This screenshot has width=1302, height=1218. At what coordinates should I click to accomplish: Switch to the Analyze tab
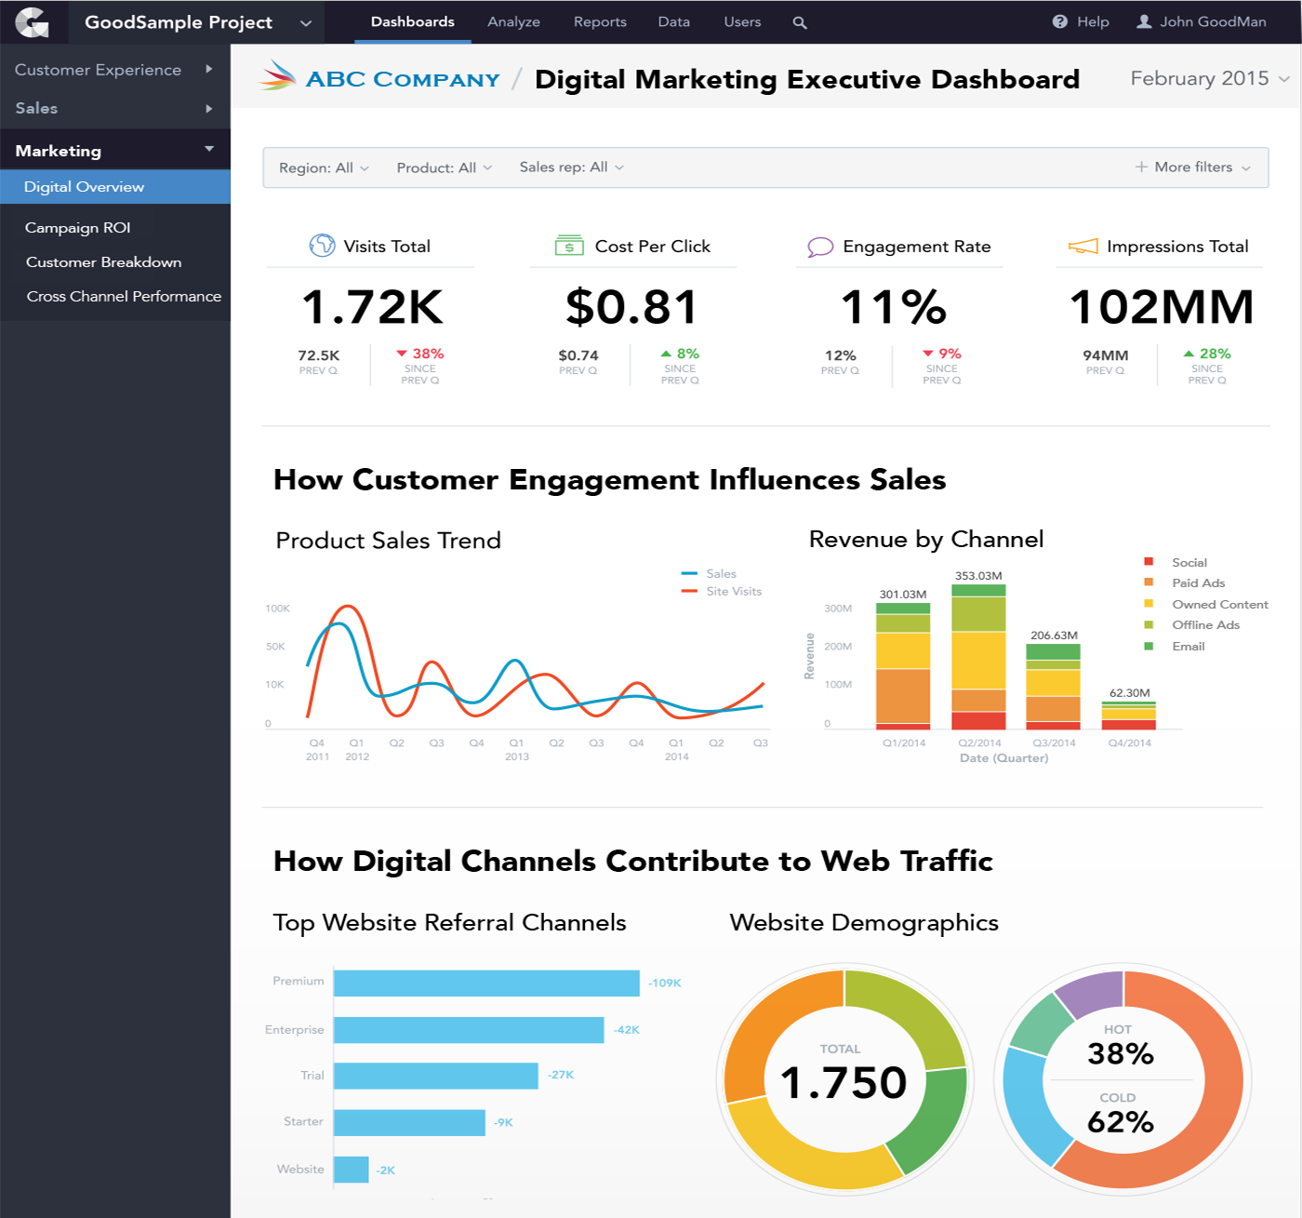(x=513, y=21)
